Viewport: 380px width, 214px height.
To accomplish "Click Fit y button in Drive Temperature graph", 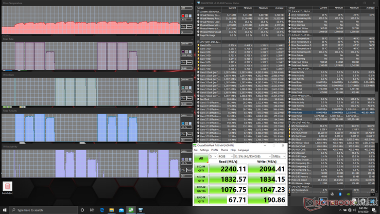I will pyautogui.click(x=183, y=26).
